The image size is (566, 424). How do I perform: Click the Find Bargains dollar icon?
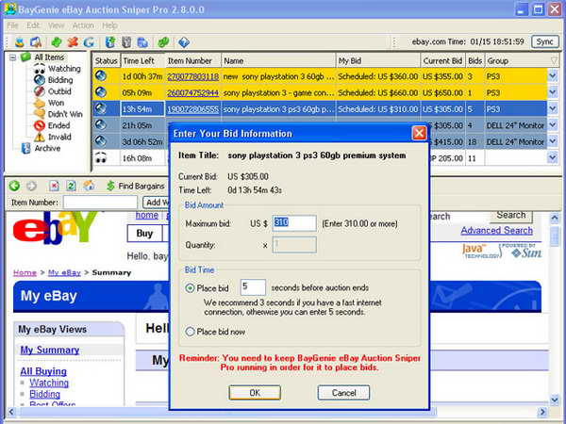coord(110,186)
